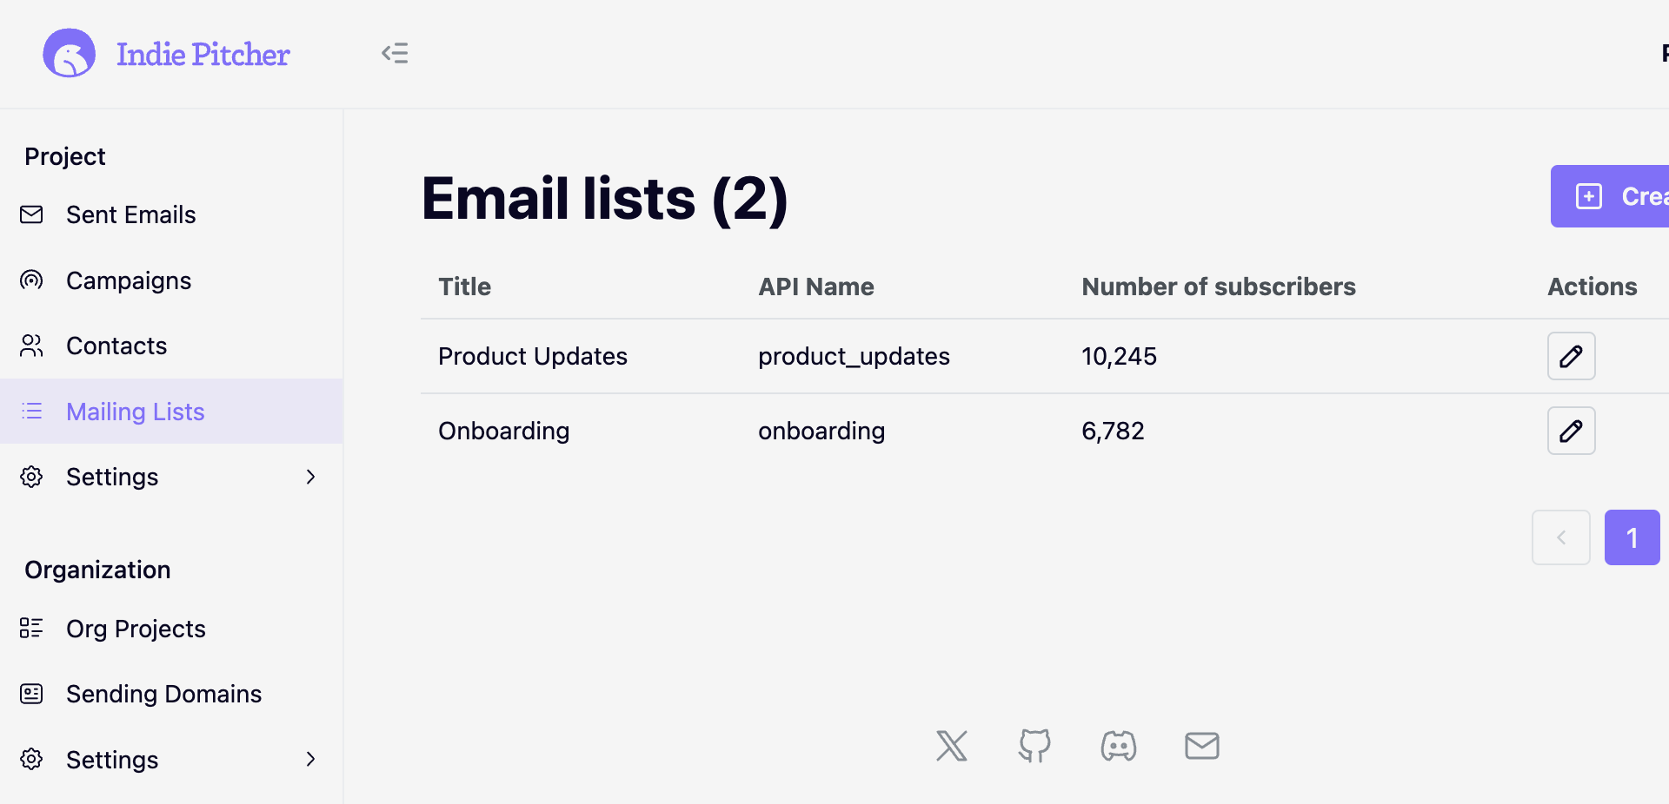Click the Campaigns target icon
Viewport: 1669px width, 804px height.
point(31,280)
